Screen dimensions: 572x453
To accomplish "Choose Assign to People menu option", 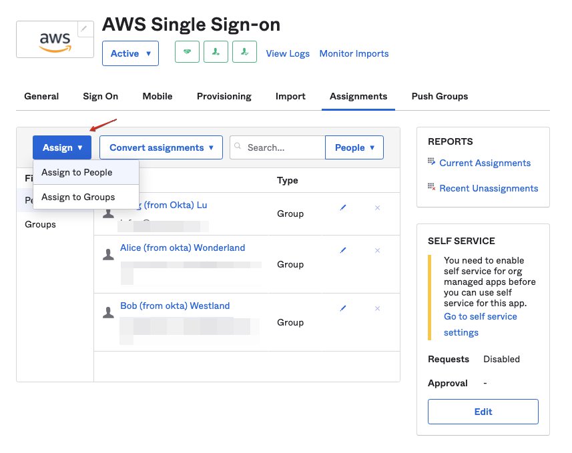I will 86,172.
